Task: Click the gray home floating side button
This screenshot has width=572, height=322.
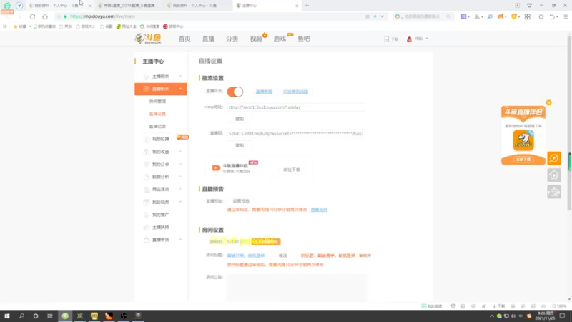Action: [x=553, y=175]
